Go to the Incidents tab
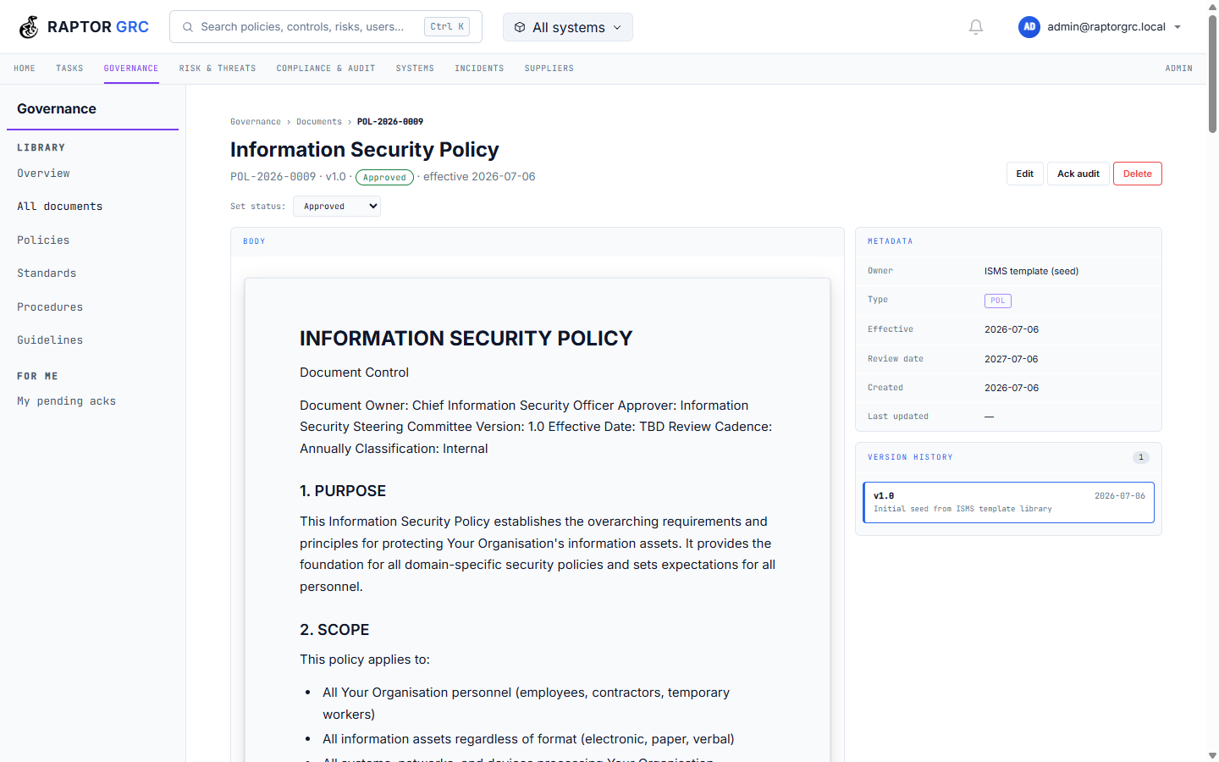Viewport: 1219px width, 762px height. 479,69
